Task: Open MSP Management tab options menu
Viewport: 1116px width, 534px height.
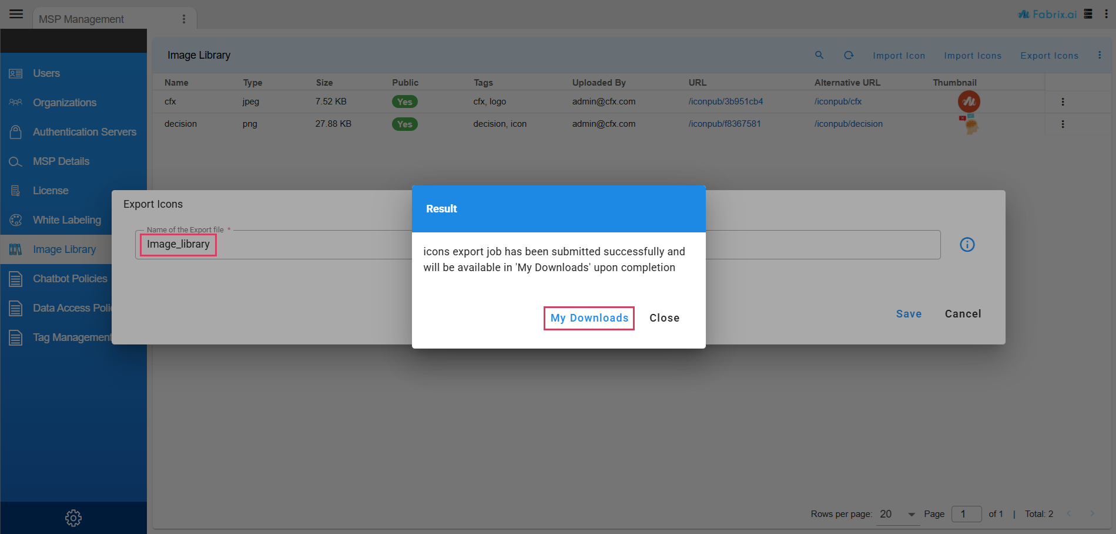Action: (x=184, y=19)
